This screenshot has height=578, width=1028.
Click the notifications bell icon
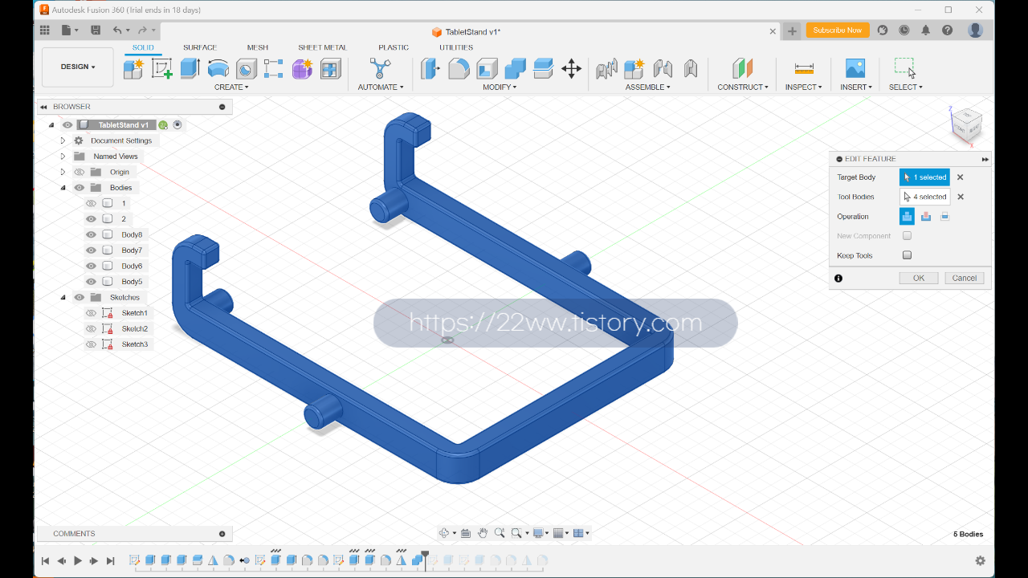pyautogui.click(x=925, y=31)
